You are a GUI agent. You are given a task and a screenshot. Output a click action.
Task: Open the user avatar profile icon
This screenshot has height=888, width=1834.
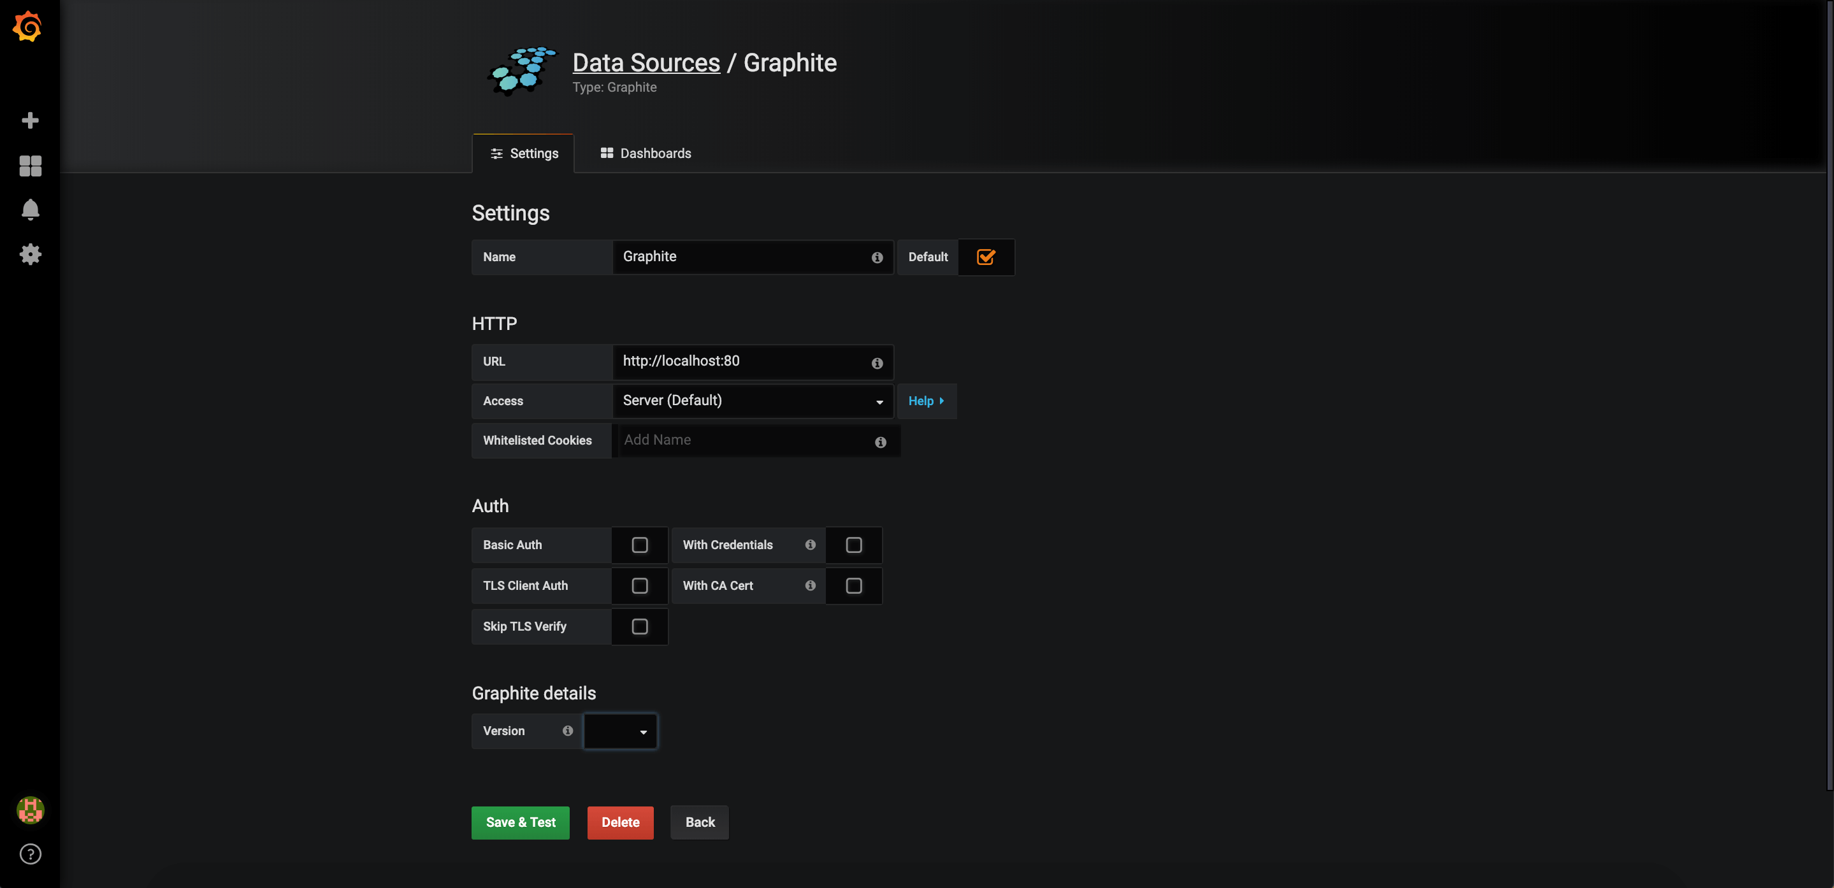pos(30,810)
